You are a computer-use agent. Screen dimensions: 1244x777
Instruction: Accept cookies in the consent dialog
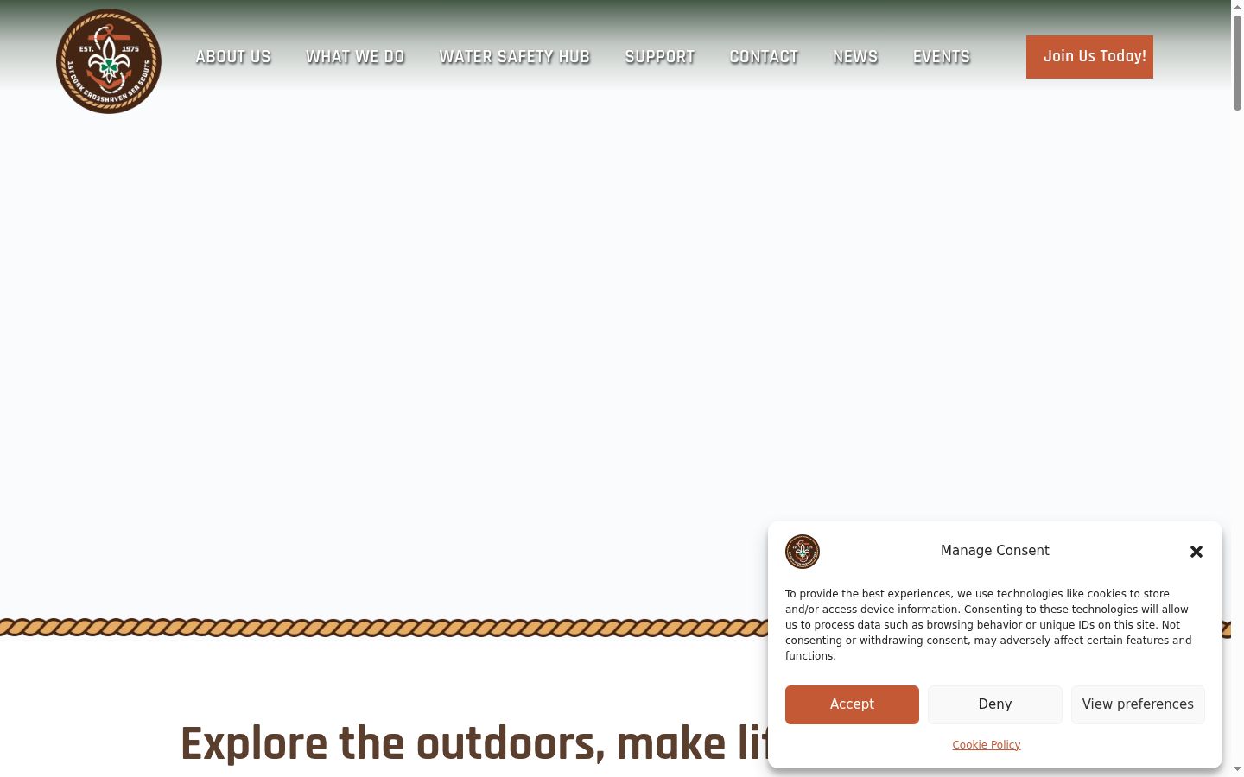tap(852, 704)
